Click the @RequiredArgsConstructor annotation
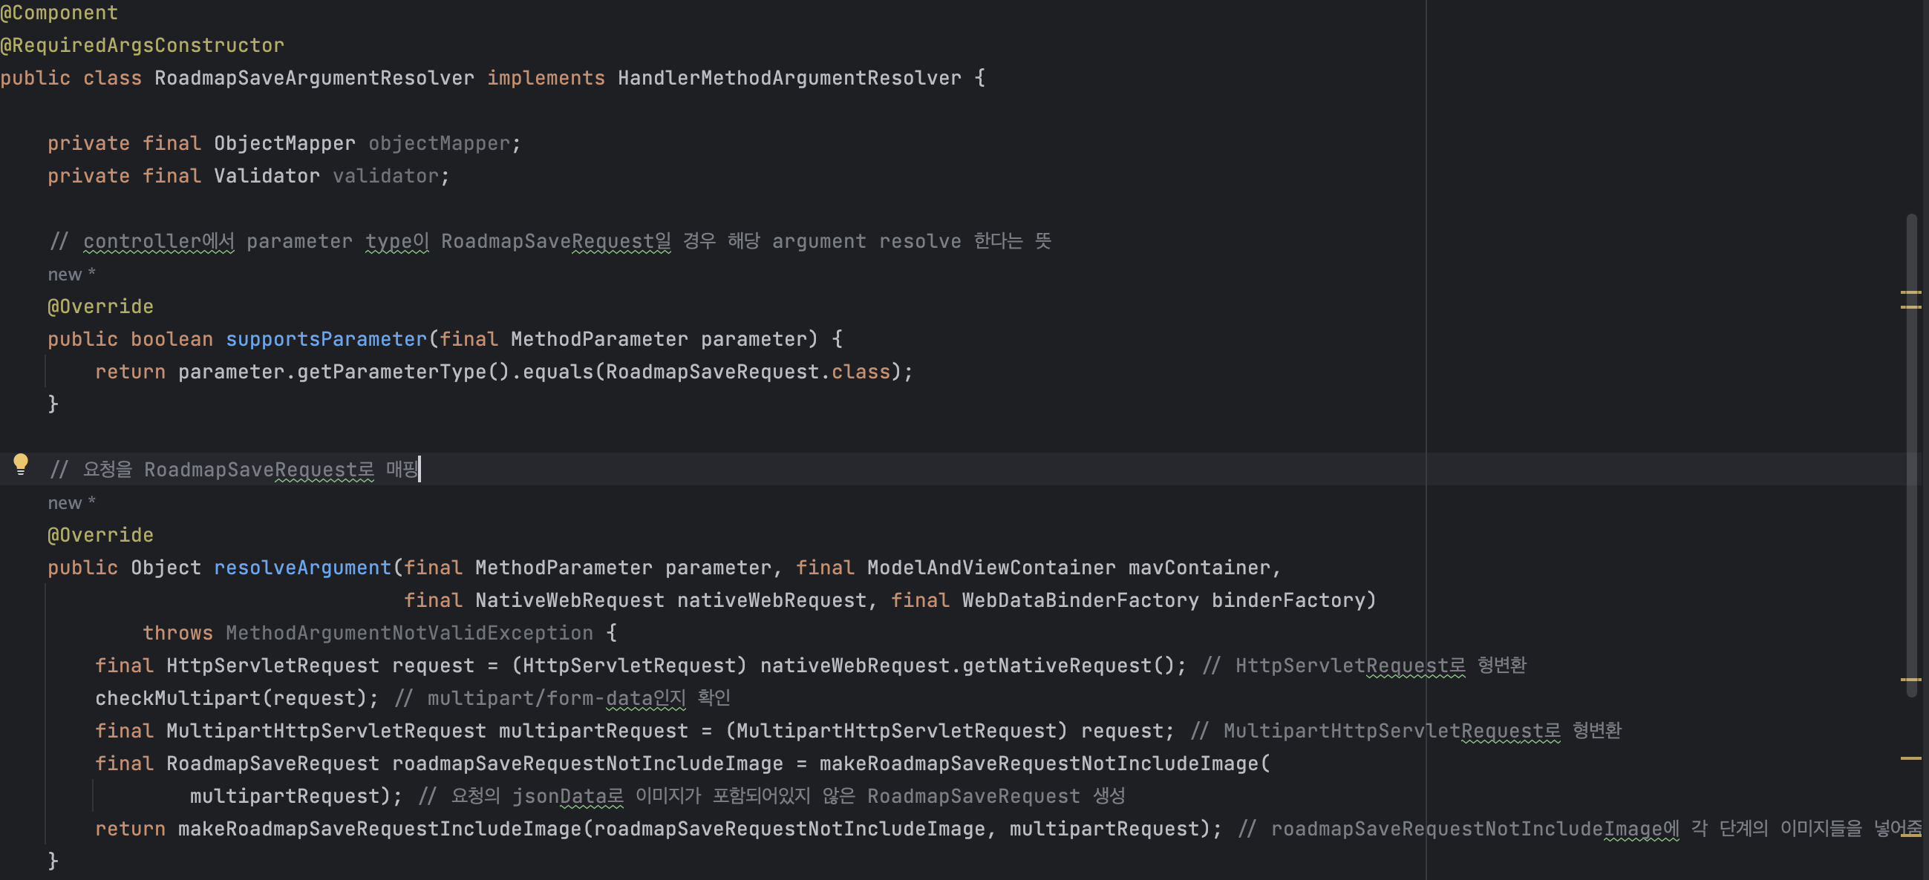 (x=143, y=46)
